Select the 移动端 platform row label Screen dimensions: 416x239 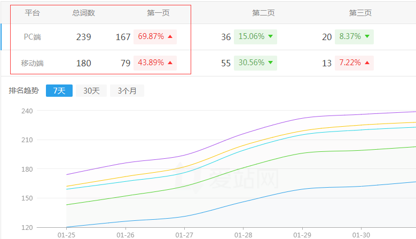pos(32,63)
